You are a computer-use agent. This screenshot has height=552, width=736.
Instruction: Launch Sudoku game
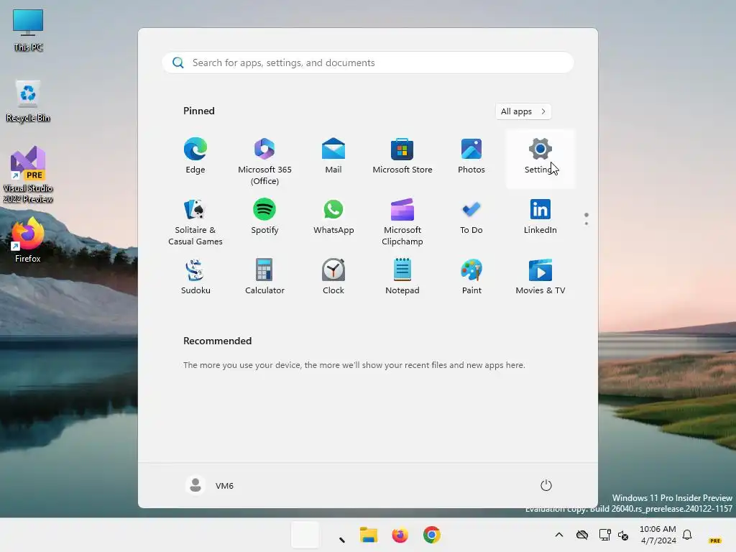[x=195, y=277]
